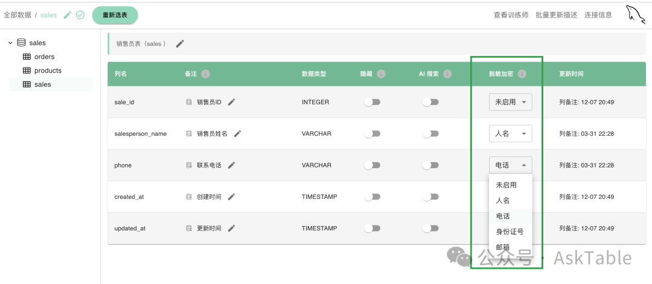
Task: Edit the 销售员表 table description pencil
Action: point(180,43)
